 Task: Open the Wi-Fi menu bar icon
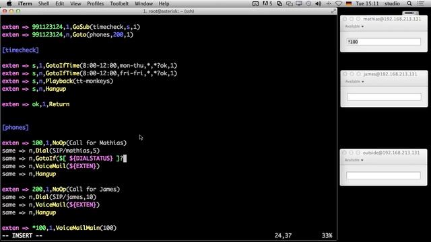[x=339, y=3]
